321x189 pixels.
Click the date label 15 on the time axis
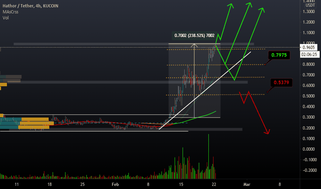click(181, 184)
